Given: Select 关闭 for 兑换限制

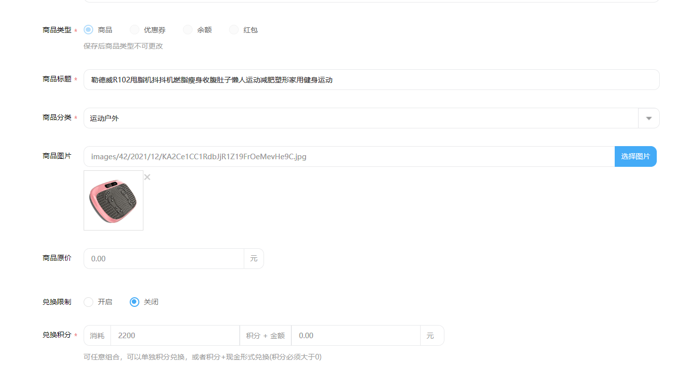Looking at the screenshot, I should (134, 302).
